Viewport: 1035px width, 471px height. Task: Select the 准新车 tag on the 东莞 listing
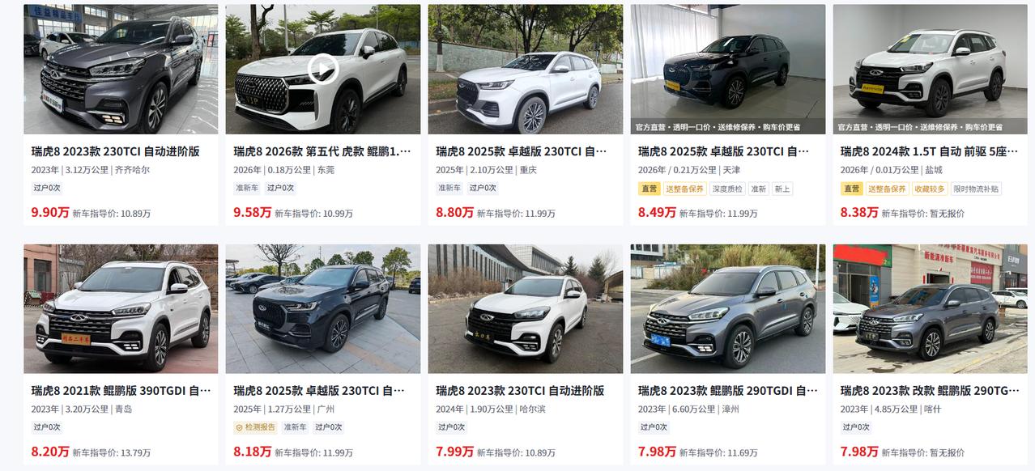[x=247, y=188]
